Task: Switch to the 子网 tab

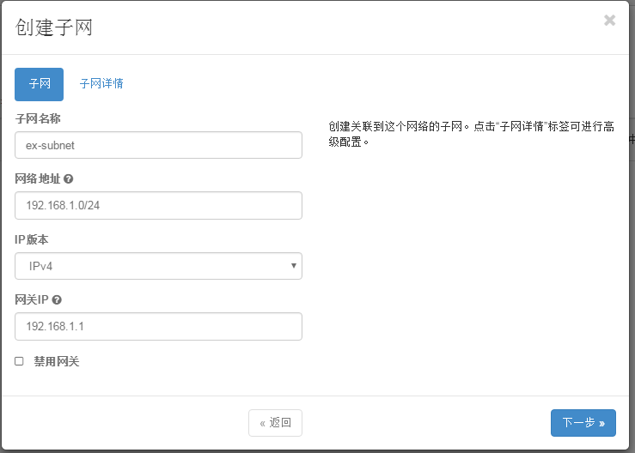Action: [x=39, y=84]
